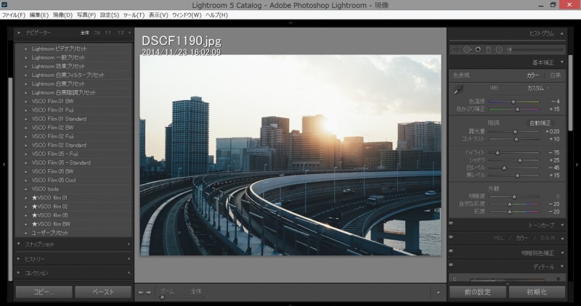Screen dimensions: 581x306
Task: Expand Lightroom ビデオプリセット folder
Action: (x=26, y=49)
